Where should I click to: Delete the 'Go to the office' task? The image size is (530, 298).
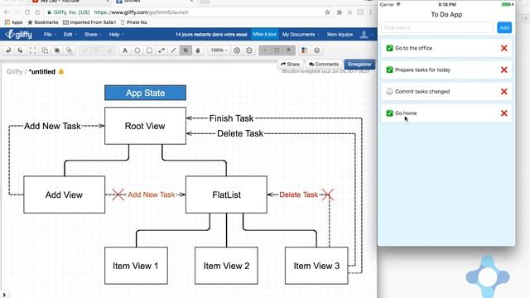coord(504,48)
